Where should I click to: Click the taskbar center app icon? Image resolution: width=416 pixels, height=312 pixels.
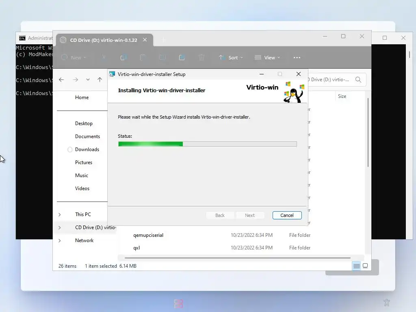pyautogui.click(x=179, y=304)
